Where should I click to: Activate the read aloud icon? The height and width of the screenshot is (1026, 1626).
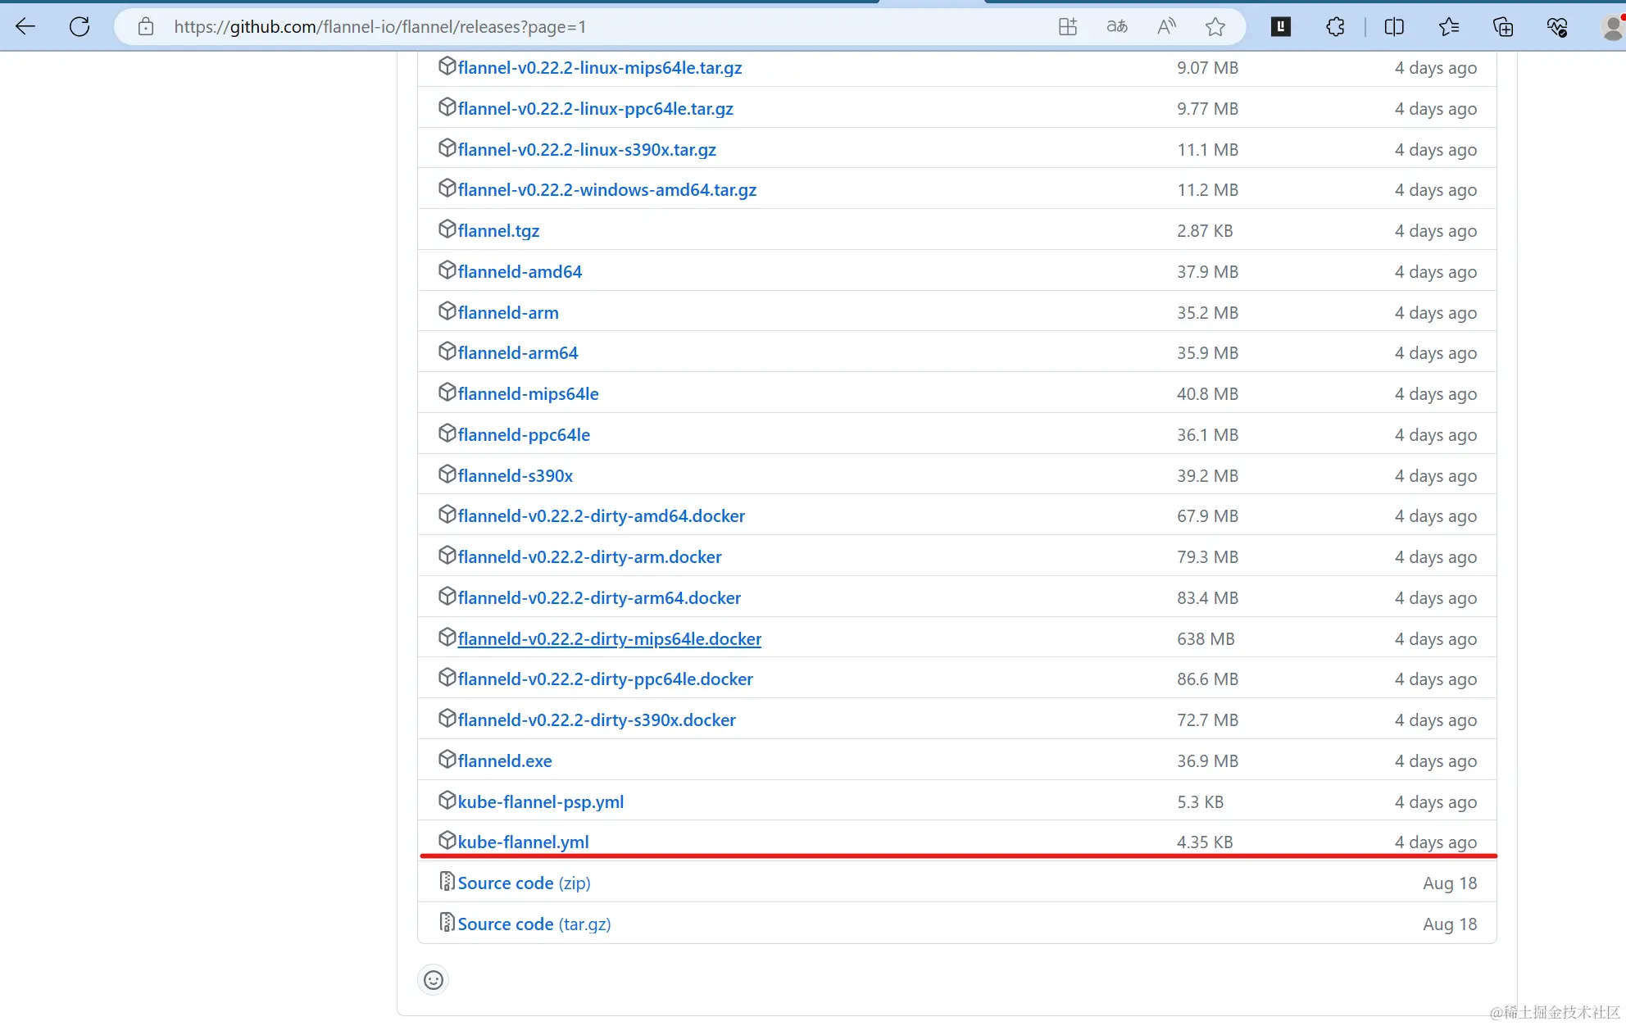(1166, 27)
